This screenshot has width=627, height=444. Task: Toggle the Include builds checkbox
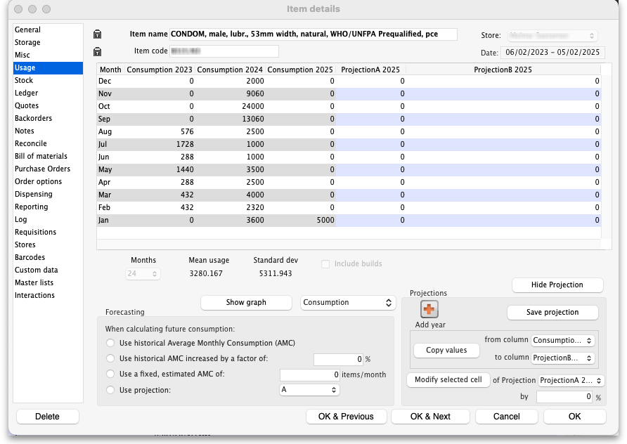[x=325, y=264]
